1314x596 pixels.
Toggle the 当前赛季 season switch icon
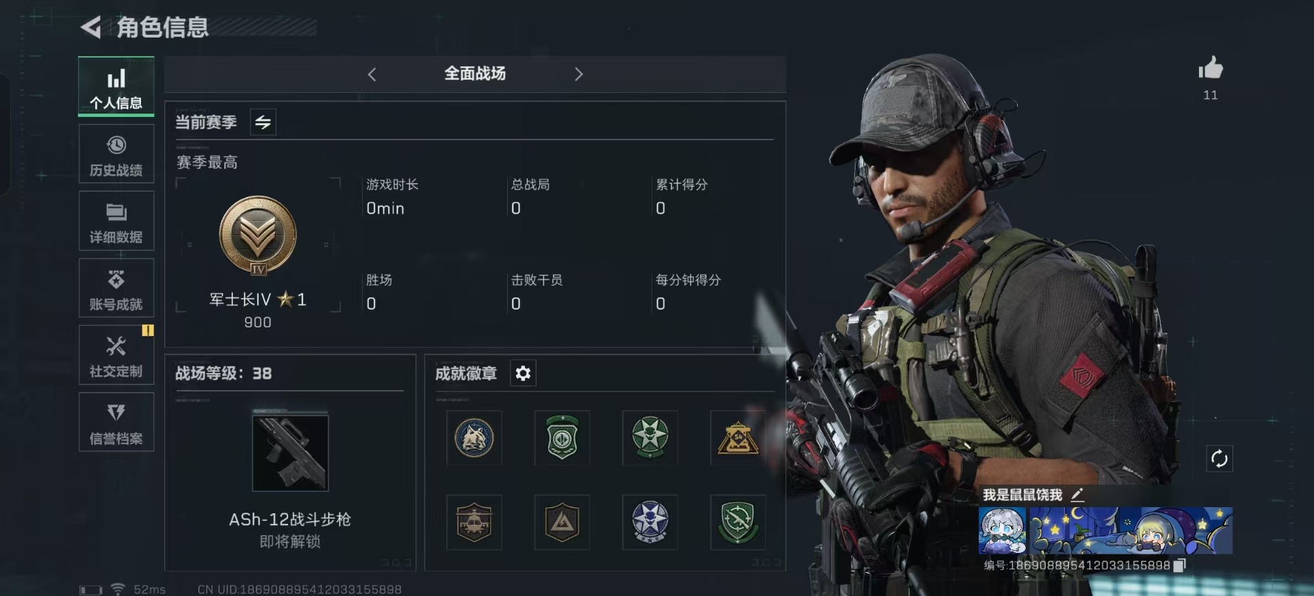click(263, 122)
